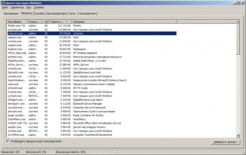The height and width of the screenshot is (155, 246).
Task: Select the ccsvchst.exe process
Action: coord(92,107)
